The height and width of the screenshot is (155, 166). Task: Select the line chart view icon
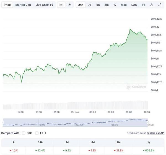tap(61, 5)
